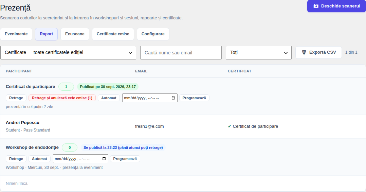
Task: Open the Certificate report type dropdown
Action: tap(68, 53)
